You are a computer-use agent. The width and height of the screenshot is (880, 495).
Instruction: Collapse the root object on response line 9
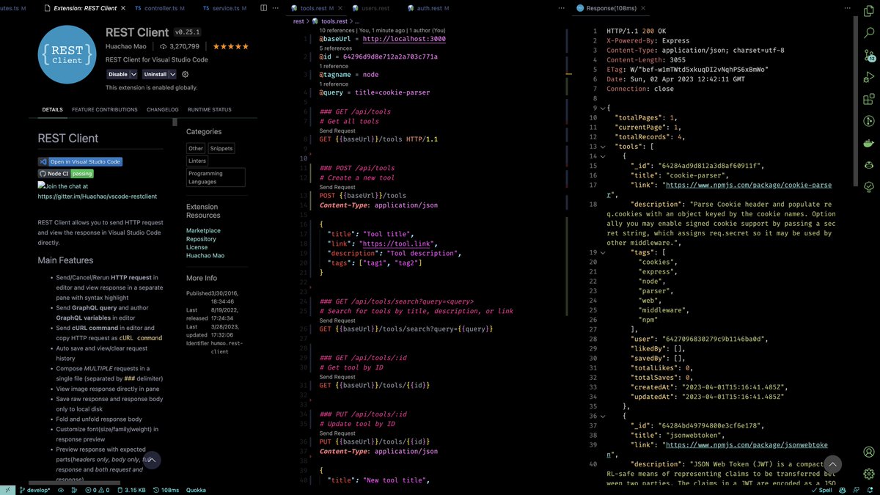[x=603, y=108]
